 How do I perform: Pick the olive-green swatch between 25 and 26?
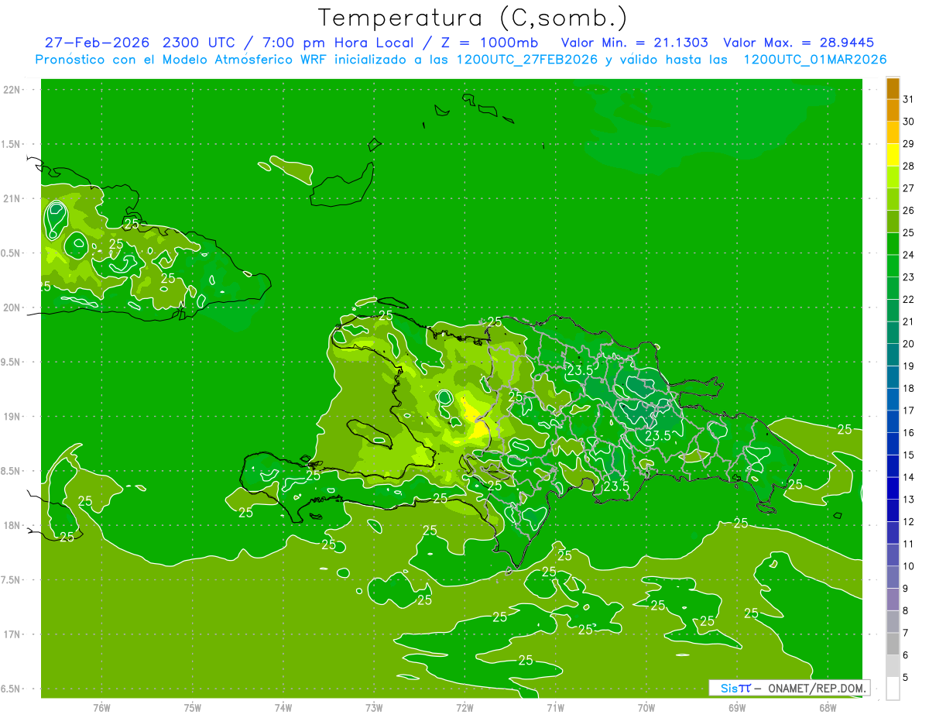[893, 222]
